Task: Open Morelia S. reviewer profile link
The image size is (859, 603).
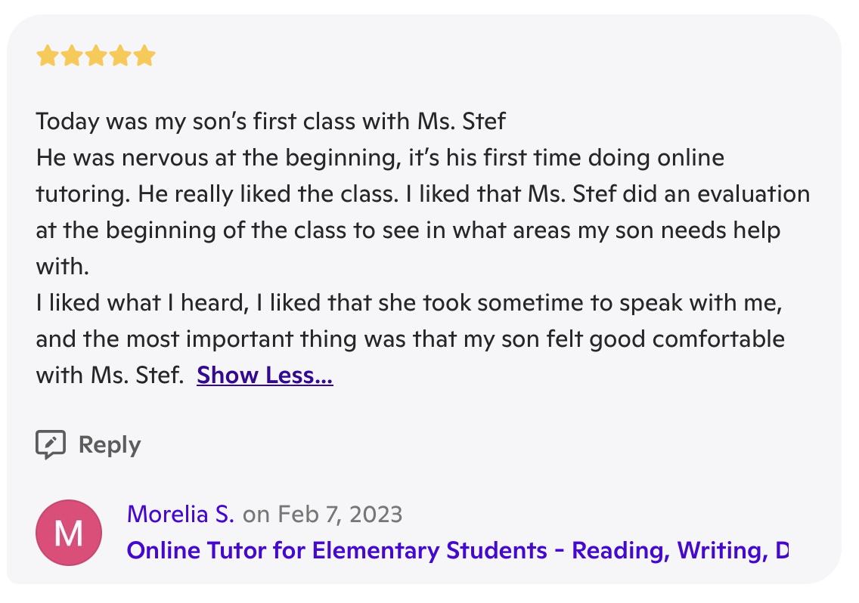Action: (180, 515)
